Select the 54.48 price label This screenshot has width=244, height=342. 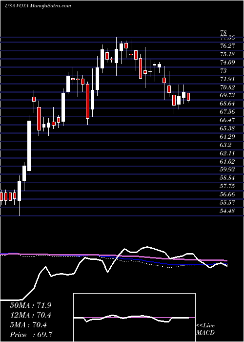[227, 211]
